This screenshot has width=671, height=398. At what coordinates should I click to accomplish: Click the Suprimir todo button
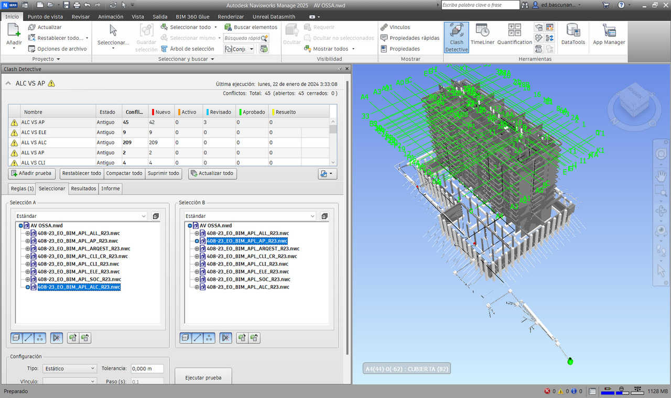click(x=164, y=173)
